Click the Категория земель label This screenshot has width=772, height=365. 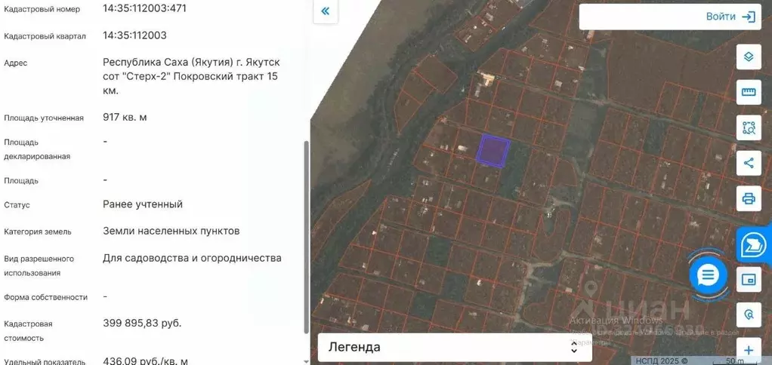pos(38,232)
